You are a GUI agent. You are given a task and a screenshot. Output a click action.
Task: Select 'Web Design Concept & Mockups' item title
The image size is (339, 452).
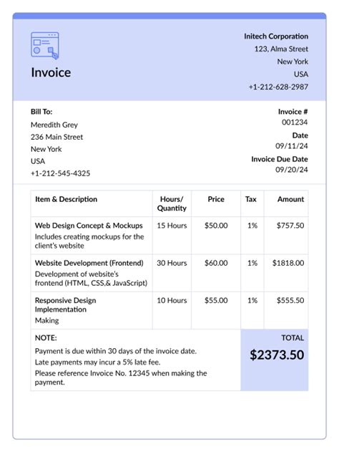tap(89, 226)
